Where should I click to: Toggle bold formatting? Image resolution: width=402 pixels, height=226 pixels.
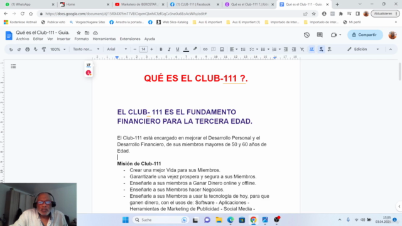pos(161,49)
